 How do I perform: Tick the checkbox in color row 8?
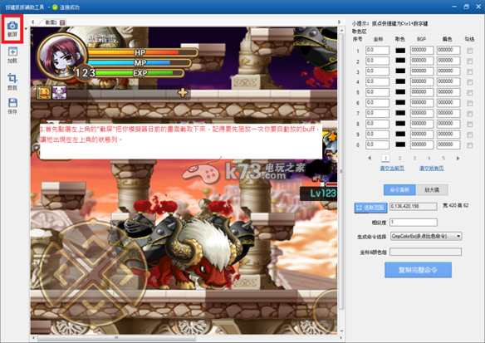(469, 125)
